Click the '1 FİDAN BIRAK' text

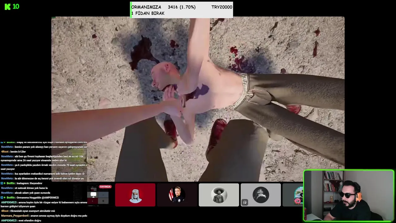click(x=148, y=13)
